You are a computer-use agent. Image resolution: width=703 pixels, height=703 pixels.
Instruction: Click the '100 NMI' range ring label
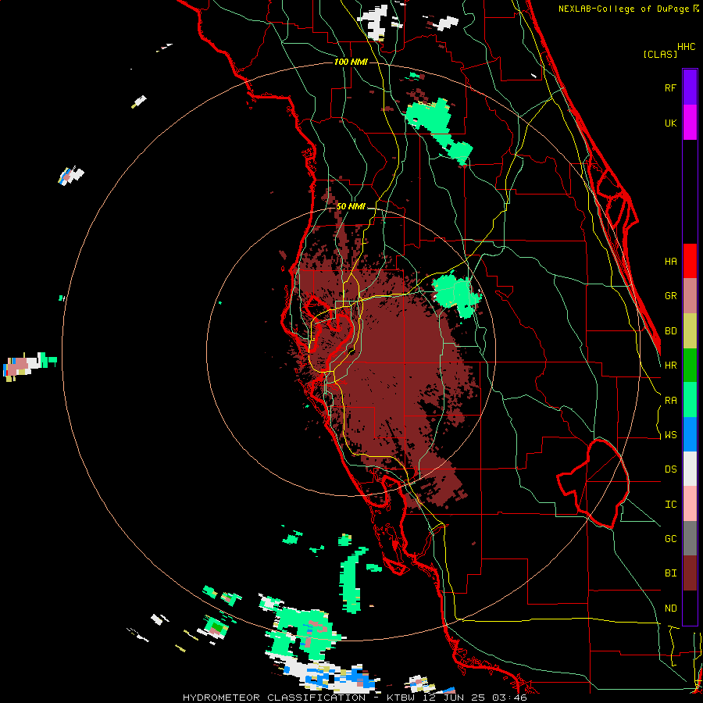351,62
